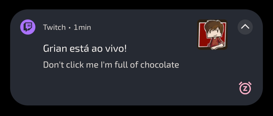Select the Twitch glitch logo
This screenshot has height=116, width=273.
28,27
